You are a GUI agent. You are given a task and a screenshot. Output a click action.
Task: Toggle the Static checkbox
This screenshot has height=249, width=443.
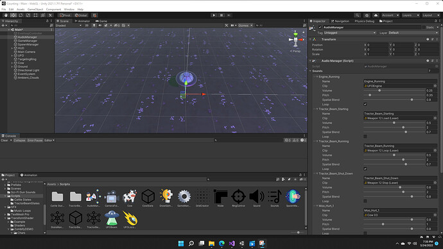(x=424, y=28)
